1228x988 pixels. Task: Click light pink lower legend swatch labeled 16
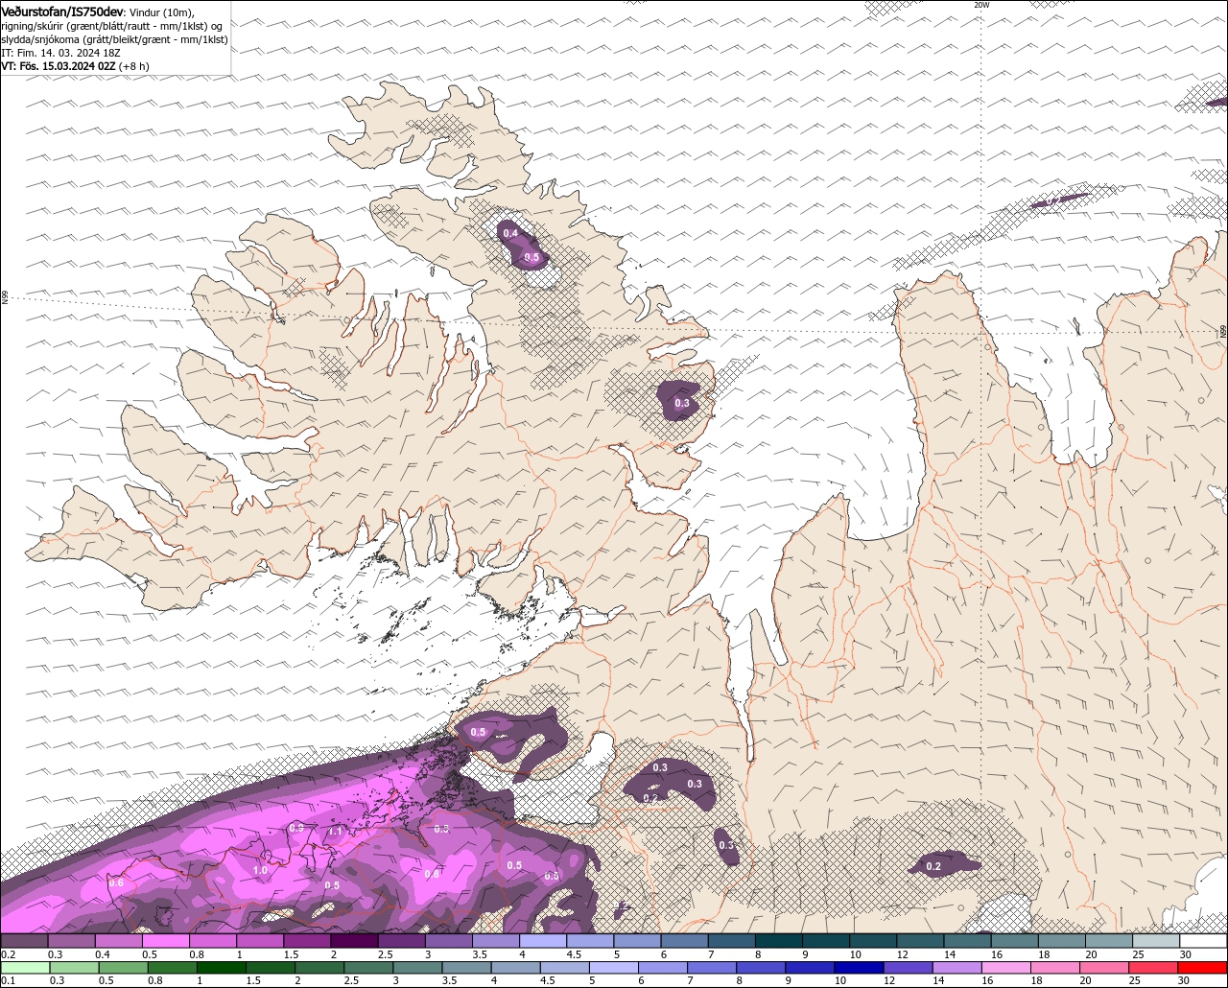[x=1007, y=967]
